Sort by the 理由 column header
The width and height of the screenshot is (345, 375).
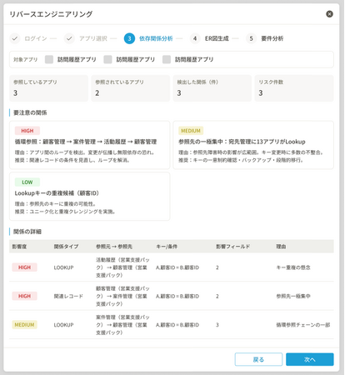coord(281,247)
